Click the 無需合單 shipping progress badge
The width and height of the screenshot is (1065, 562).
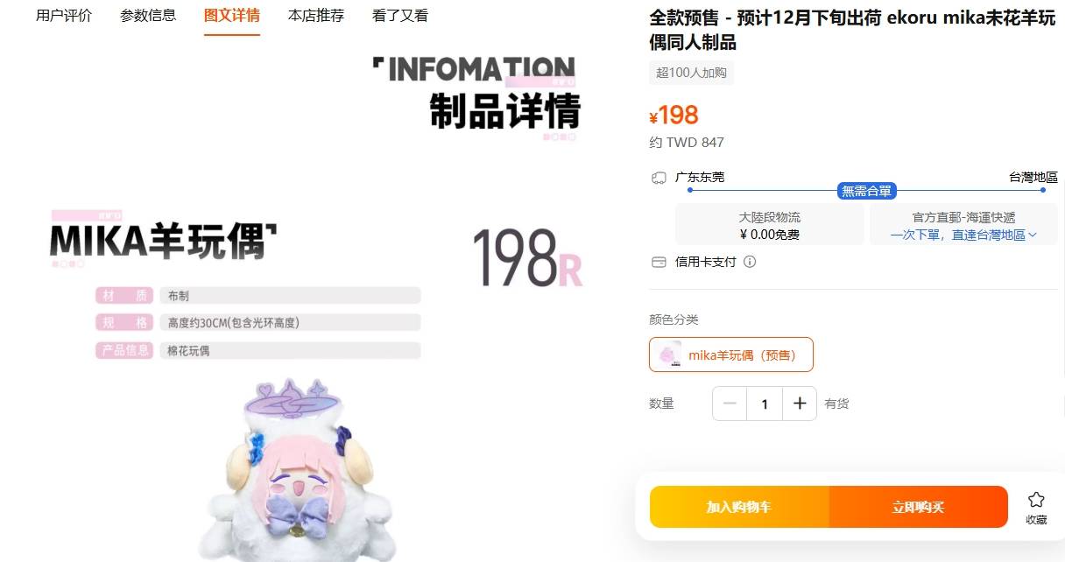tap(867, 191)
